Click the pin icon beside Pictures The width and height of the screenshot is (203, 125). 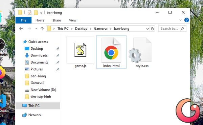58,69
